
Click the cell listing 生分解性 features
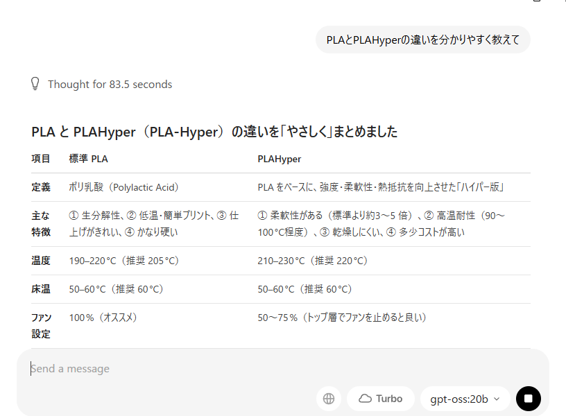click(x=154, y=224)
